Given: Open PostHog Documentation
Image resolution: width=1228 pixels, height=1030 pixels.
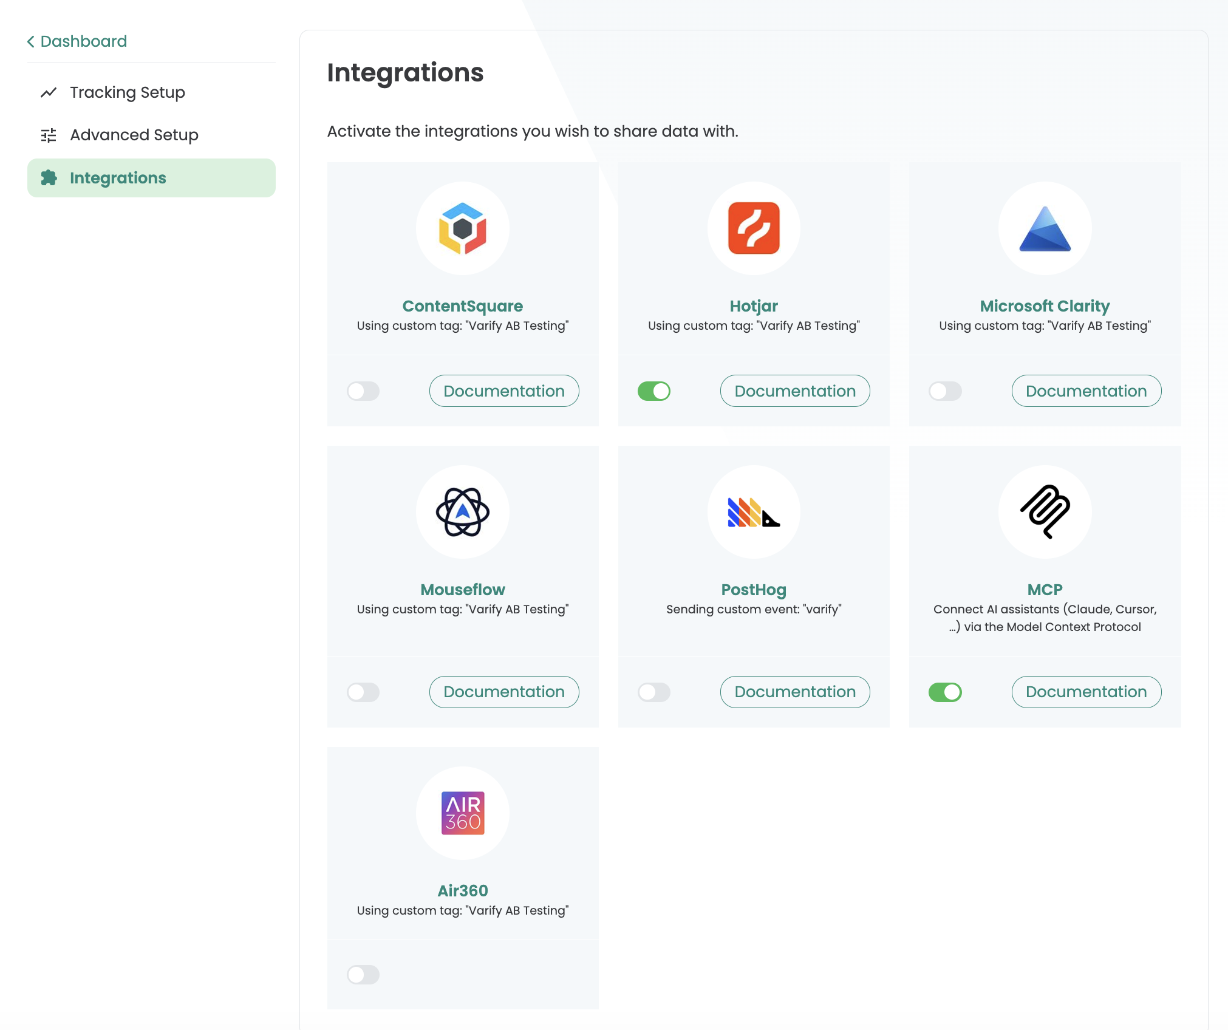Looking at the screenshot, I should point(795,692).
